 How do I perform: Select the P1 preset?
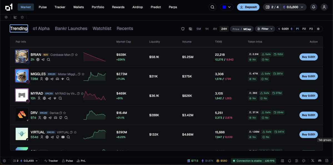coord(297,29)
